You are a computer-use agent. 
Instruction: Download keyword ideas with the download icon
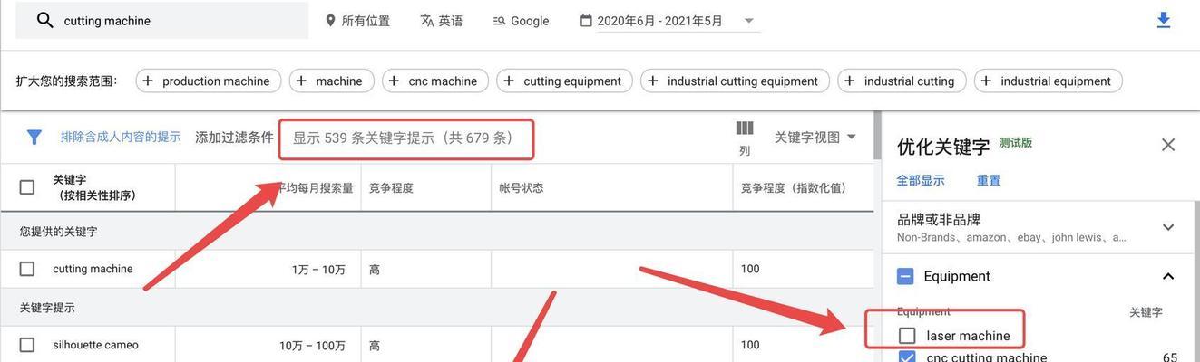pyautogui.click(x=1164, y=20)
